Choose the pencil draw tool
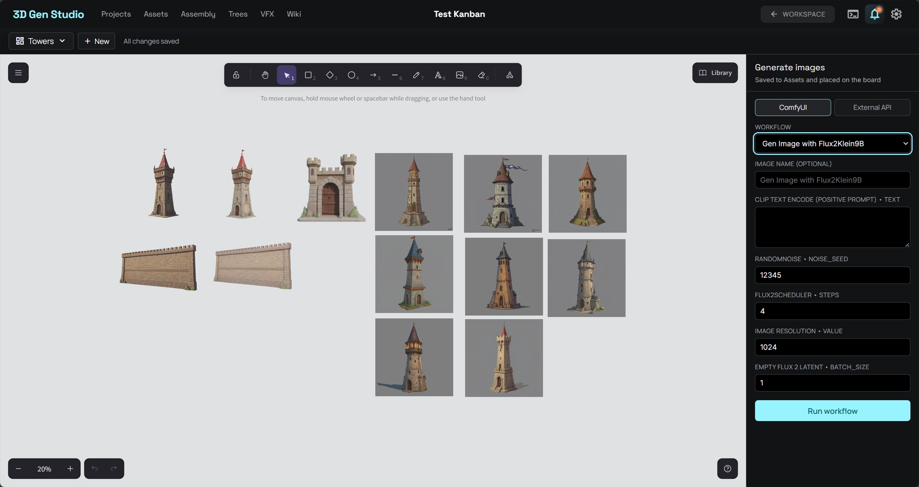 tap(416, 75)
